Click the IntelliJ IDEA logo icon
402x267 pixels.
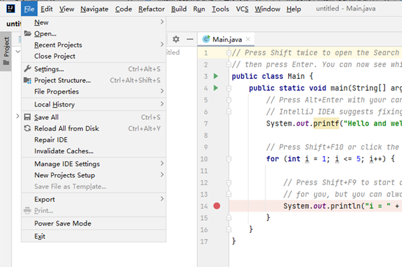(10, 9)
